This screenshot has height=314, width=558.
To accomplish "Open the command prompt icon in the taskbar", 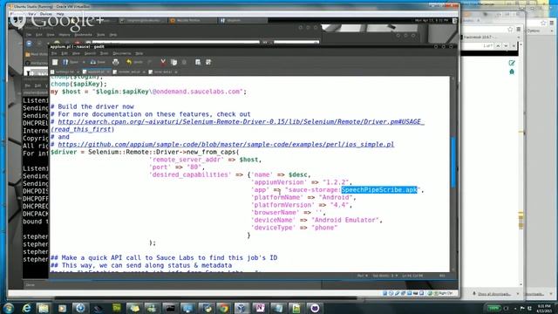I will 170,308.
